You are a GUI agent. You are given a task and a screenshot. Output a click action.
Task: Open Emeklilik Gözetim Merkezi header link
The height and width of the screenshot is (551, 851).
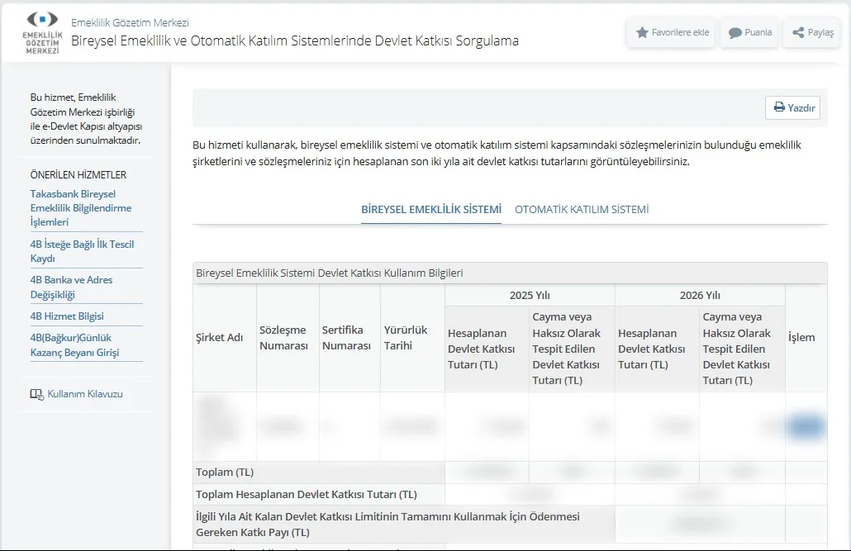(130, 23)
